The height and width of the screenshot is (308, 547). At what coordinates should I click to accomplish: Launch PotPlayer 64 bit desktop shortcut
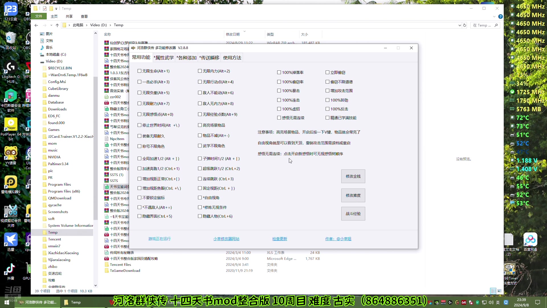point(11,129)
